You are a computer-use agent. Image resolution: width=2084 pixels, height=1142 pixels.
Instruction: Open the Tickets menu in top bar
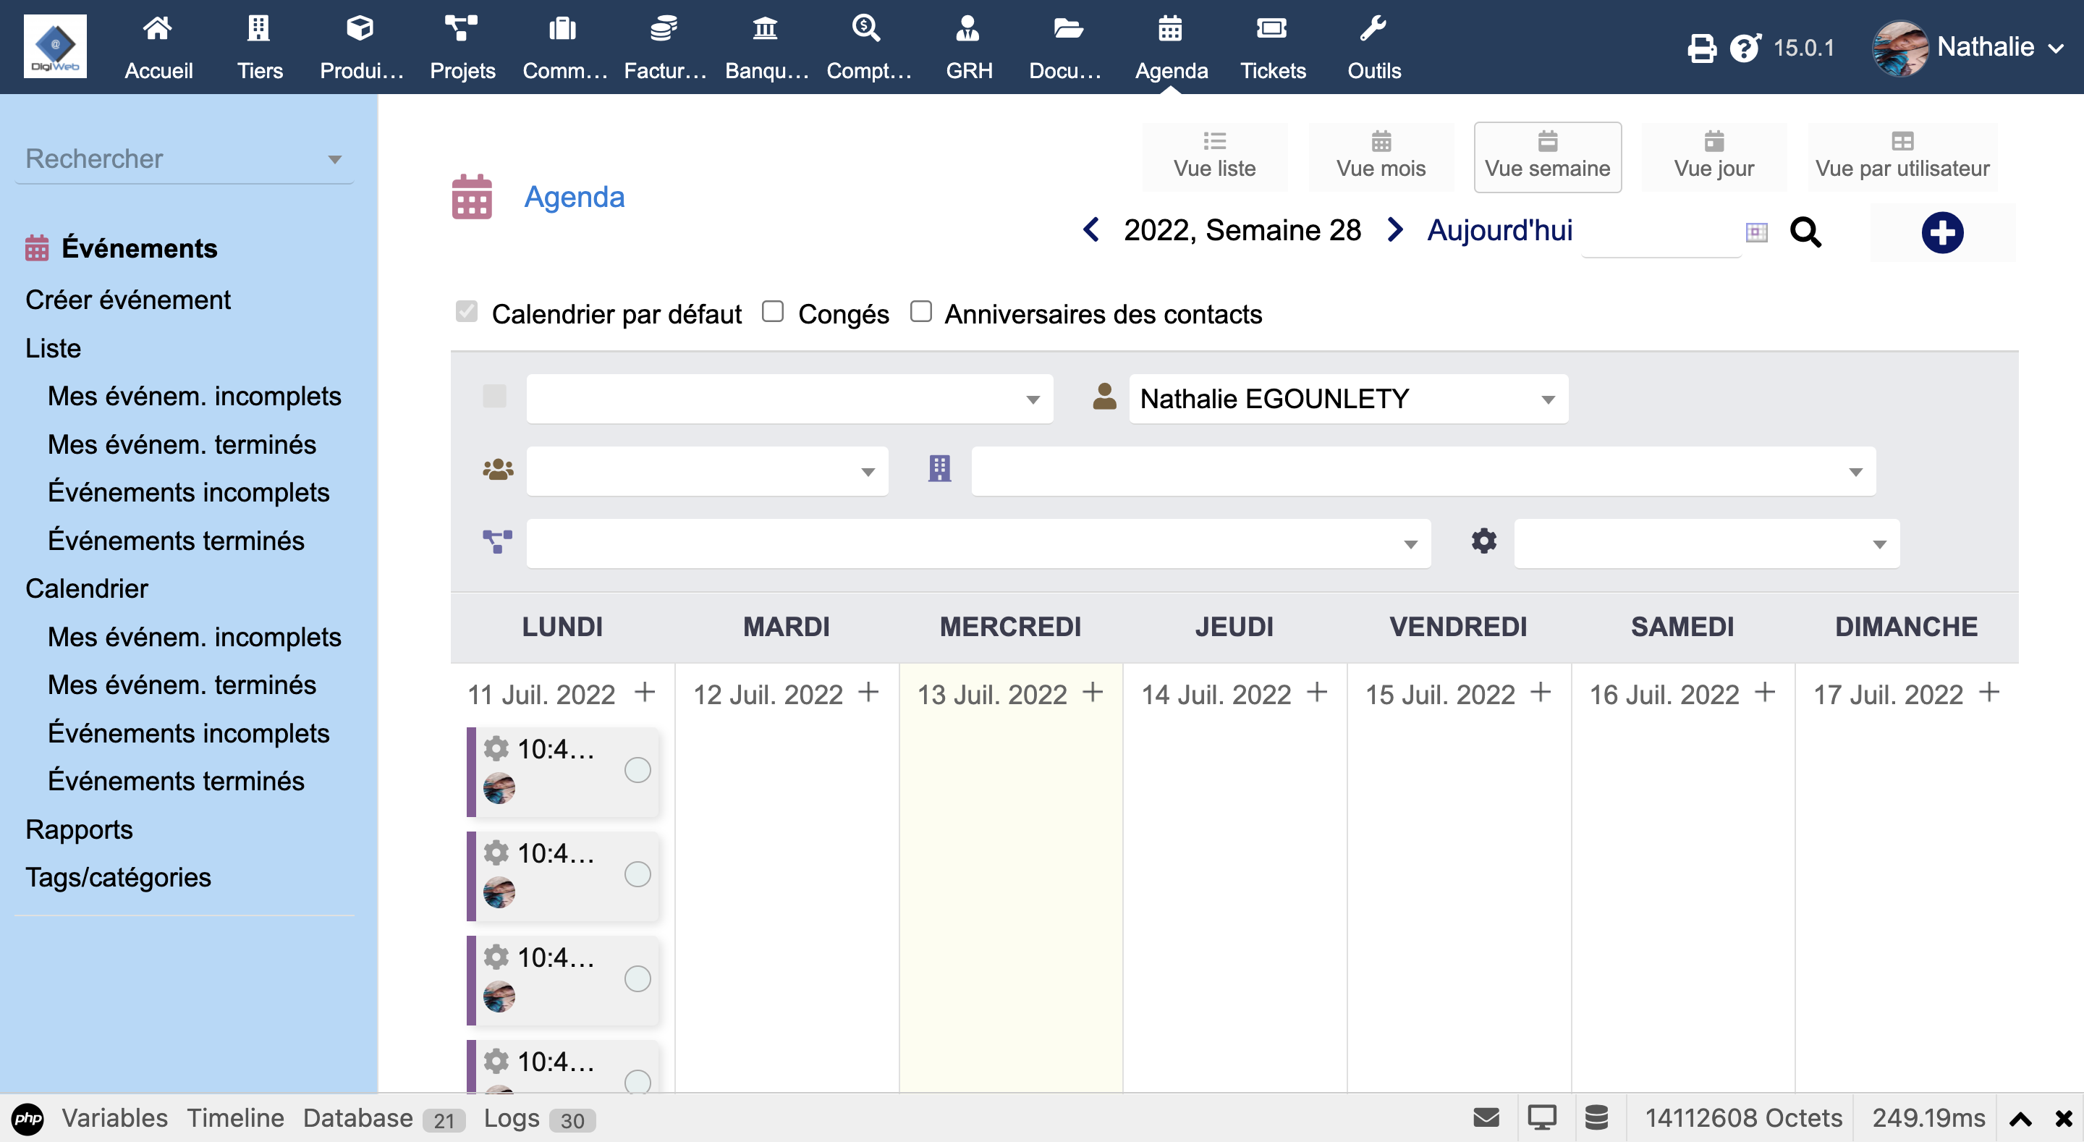[1272, 48]
